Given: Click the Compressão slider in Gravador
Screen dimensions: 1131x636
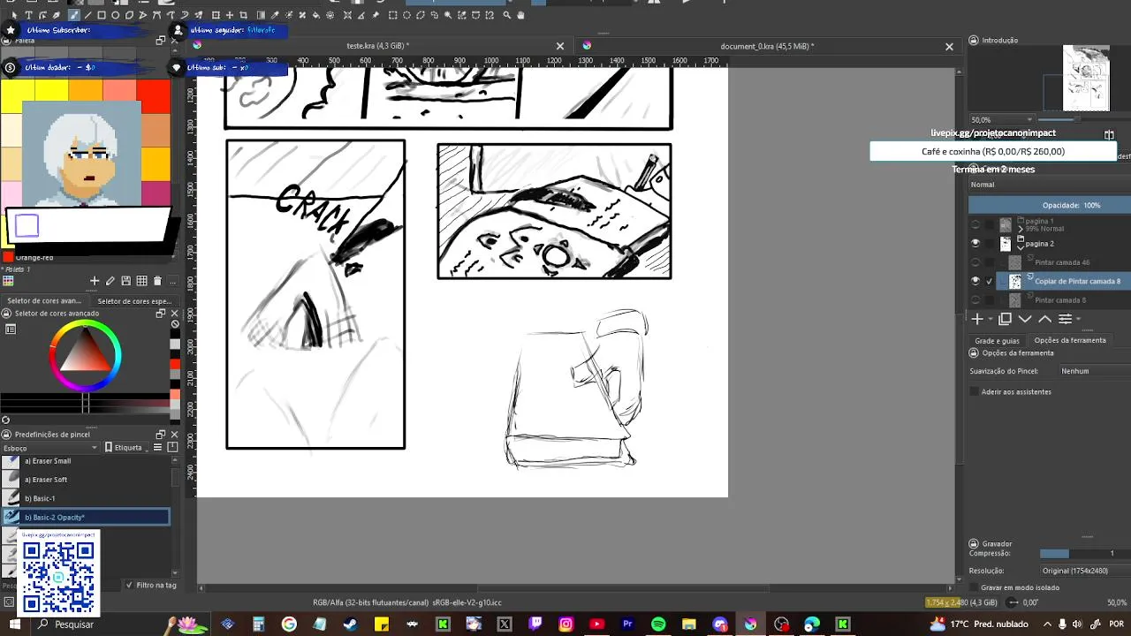Looking at the screenshot, I should pyautogui.click(x=1083, y=553).
